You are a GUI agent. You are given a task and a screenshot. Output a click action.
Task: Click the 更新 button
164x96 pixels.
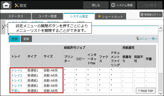point(26,39)
